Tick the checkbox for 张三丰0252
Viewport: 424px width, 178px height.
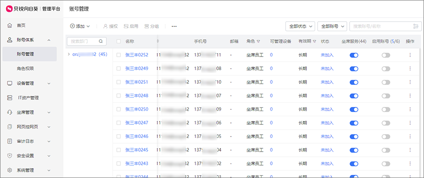[x=118, y=55]
